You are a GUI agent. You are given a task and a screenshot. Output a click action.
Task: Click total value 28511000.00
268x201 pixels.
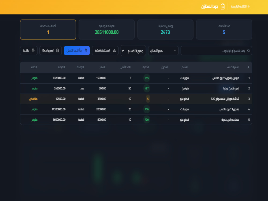(x=107, y=32)
